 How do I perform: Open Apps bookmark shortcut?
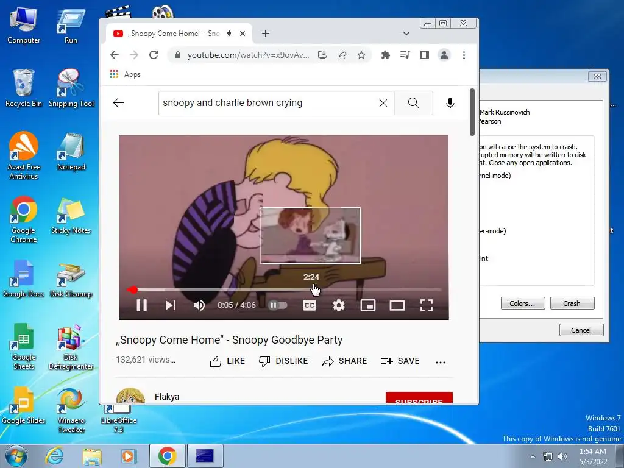pyautogui.click(x=126, y=74)
